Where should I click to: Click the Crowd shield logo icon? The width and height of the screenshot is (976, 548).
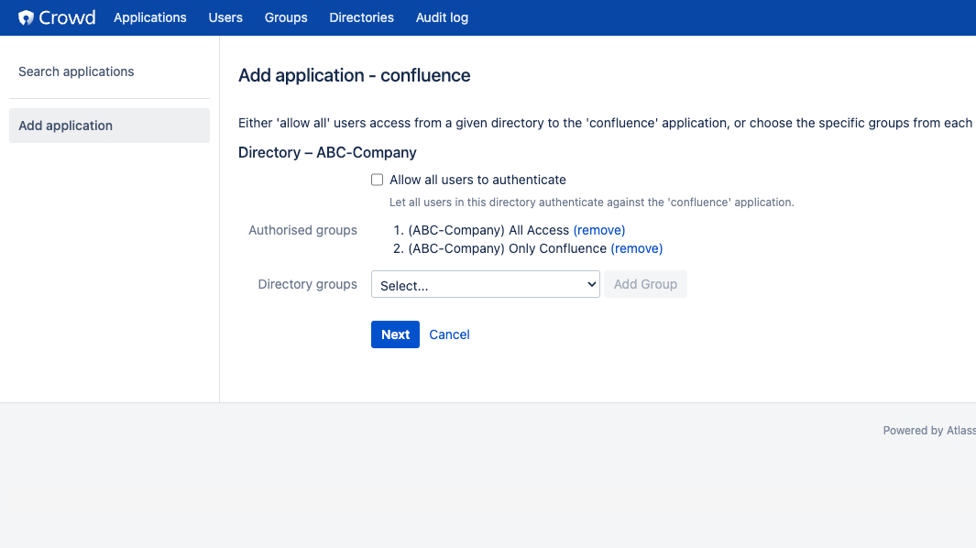[26, 17]
